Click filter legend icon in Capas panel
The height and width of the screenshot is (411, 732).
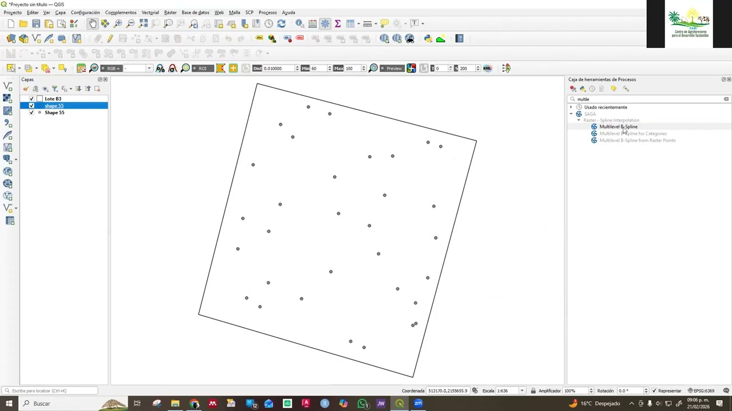point(55,88)
